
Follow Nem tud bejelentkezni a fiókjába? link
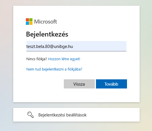pos(54,69)
